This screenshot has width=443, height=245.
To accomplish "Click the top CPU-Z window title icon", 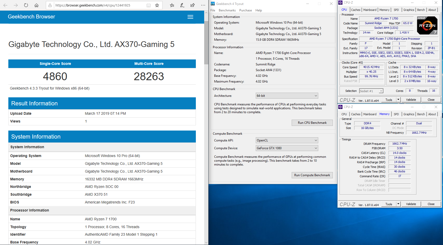I will coord(340,3).
